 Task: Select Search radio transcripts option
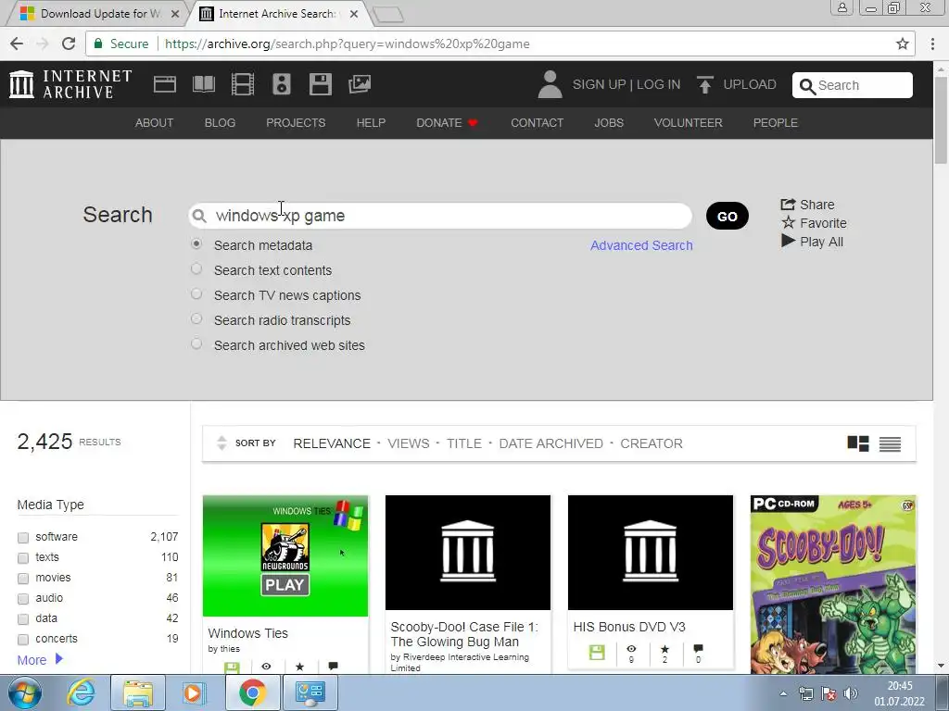(x=196, y=318)
